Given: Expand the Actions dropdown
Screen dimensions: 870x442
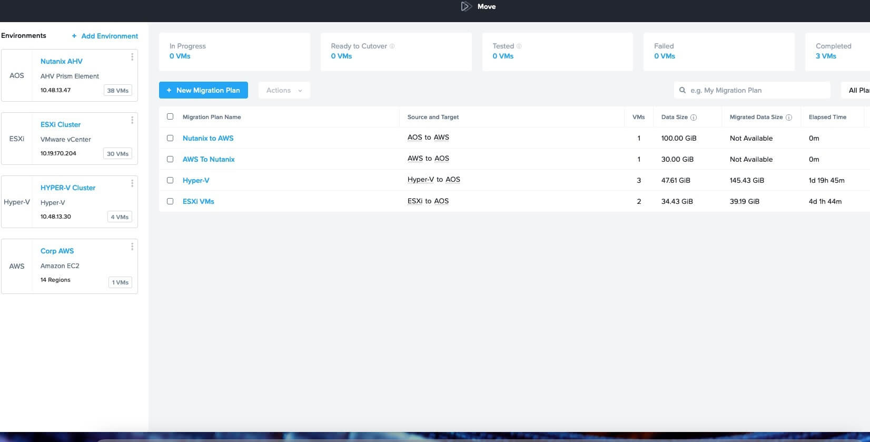Looking at the screenshot, I should click(284, 90).
